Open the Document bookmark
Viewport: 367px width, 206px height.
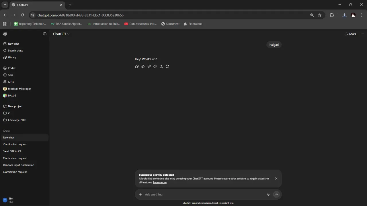[x=170, y=24]
